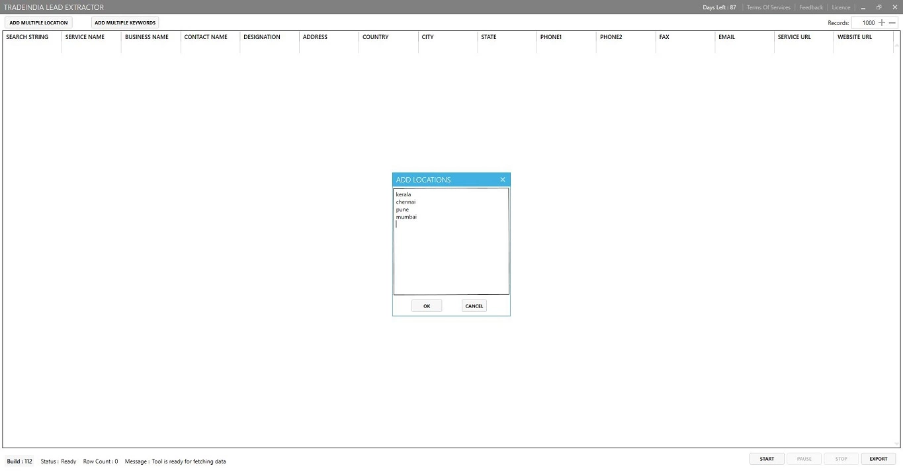Open Add Multiple Keywords
This screenshot has height=476, width=903.
click(125, 22)
